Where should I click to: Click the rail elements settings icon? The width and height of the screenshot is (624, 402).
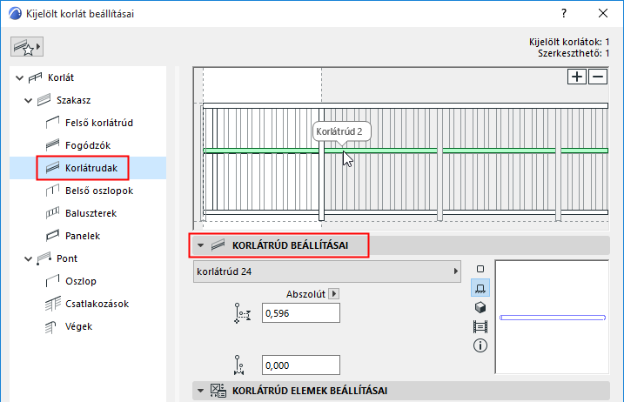point(218,391)
